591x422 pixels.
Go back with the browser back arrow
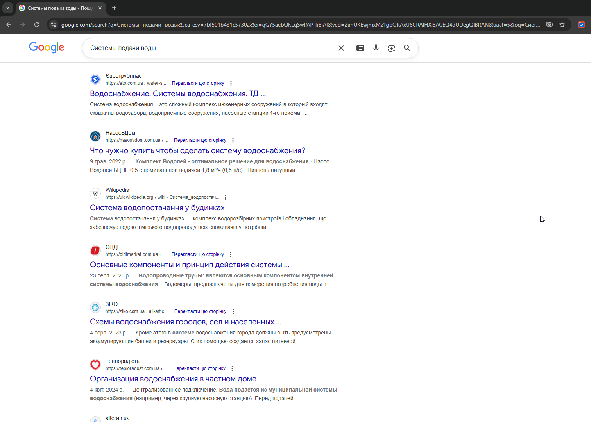tap(9, 25)
